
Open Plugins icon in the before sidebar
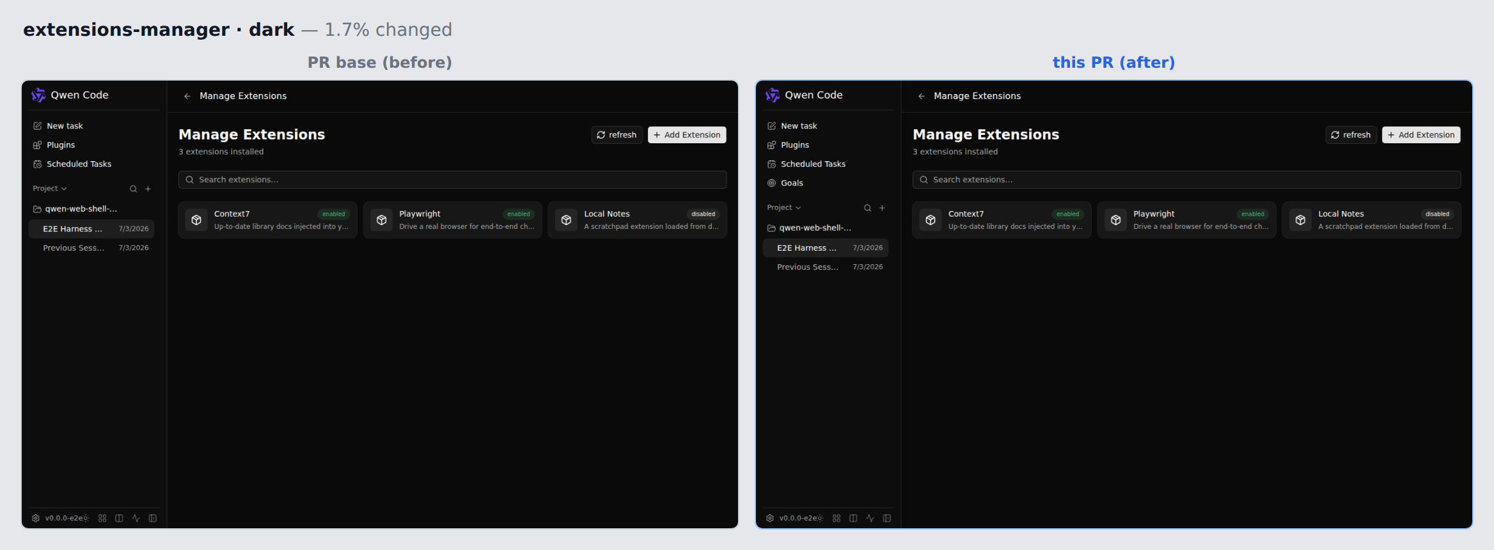pos(38,145)
